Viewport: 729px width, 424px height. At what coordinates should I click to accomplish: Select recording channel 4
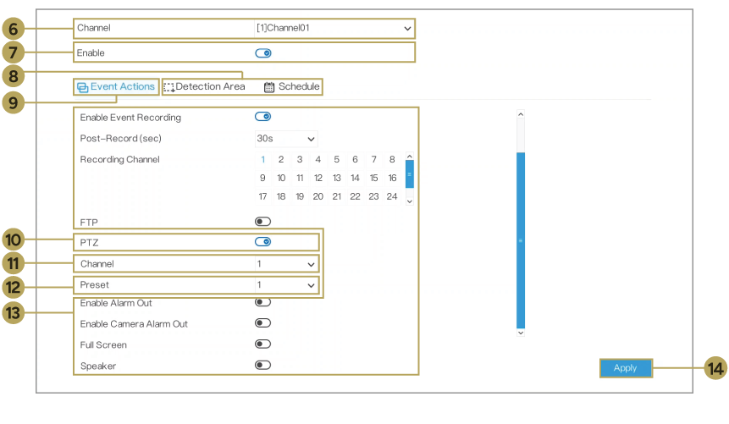[x=318, y=159]
